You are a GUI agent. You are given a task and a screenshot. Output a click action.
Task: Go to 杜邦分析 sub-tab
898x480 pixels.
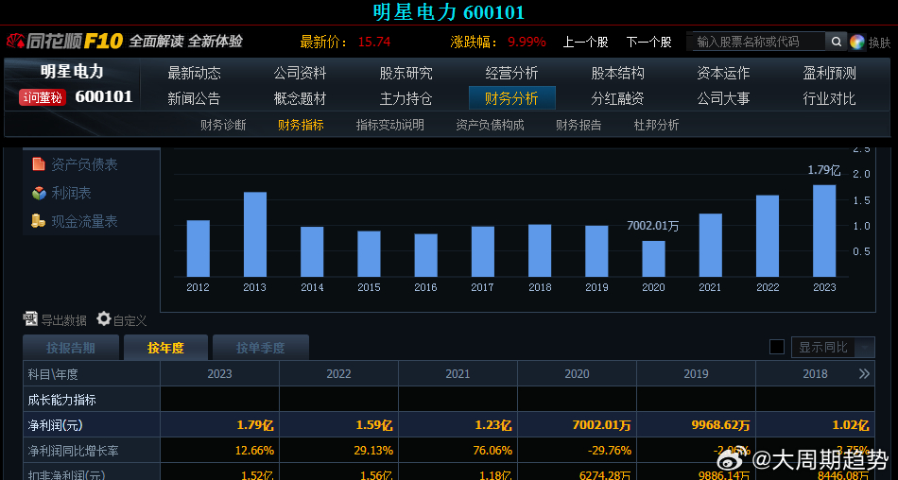[656, 125]
